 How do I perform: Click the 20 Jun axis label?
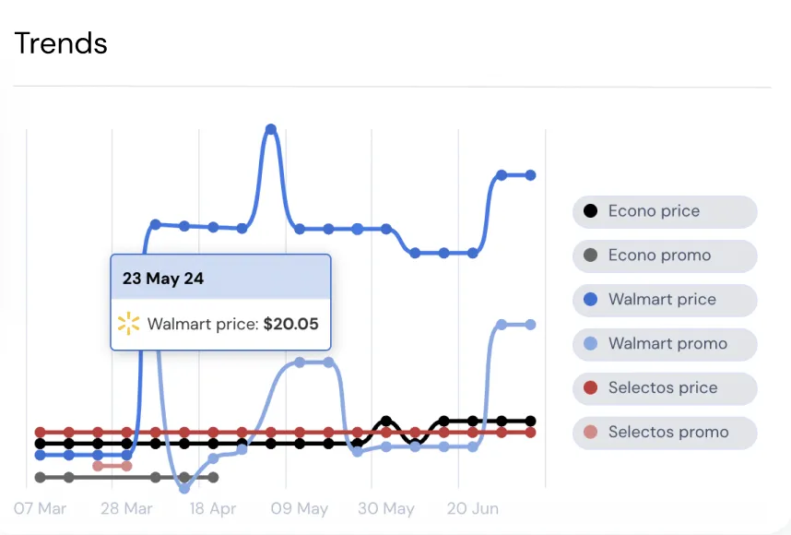click(x=473, y=508)
